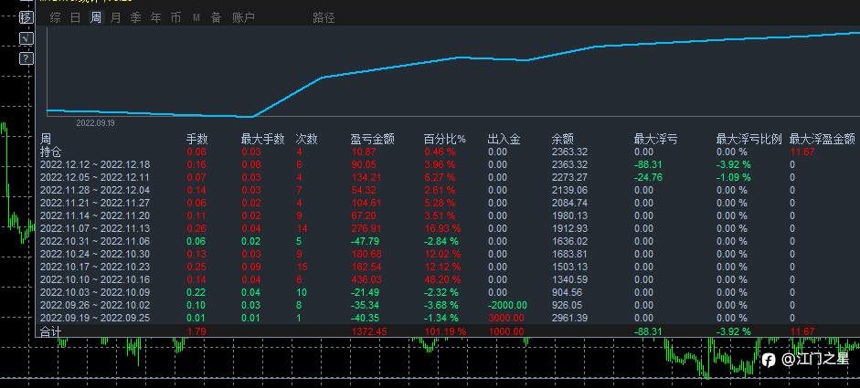Click the -2000.00 withdrawal value

point(507,305)
